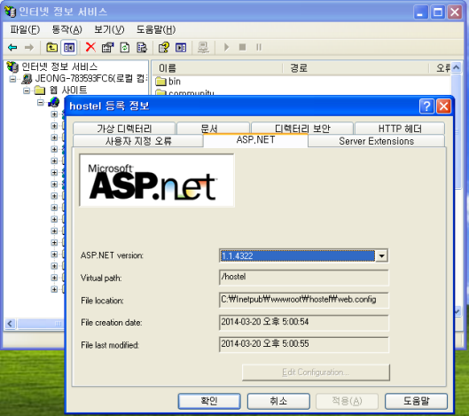Open the 동작(A) menu
The image size is (469, 416).
coord(66,29)
